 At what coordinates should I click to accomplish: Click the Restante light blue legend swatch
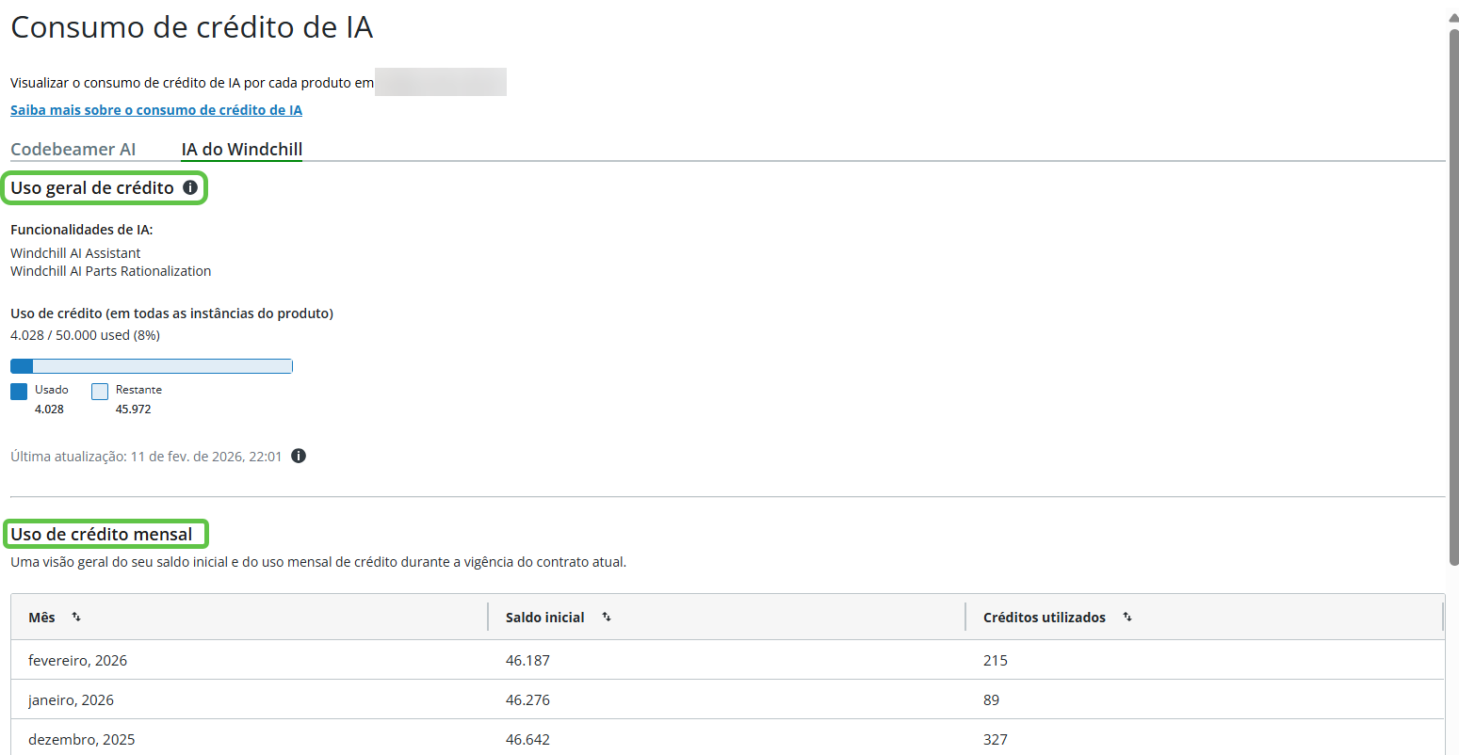pyautogui.click(x=100, y=392)
